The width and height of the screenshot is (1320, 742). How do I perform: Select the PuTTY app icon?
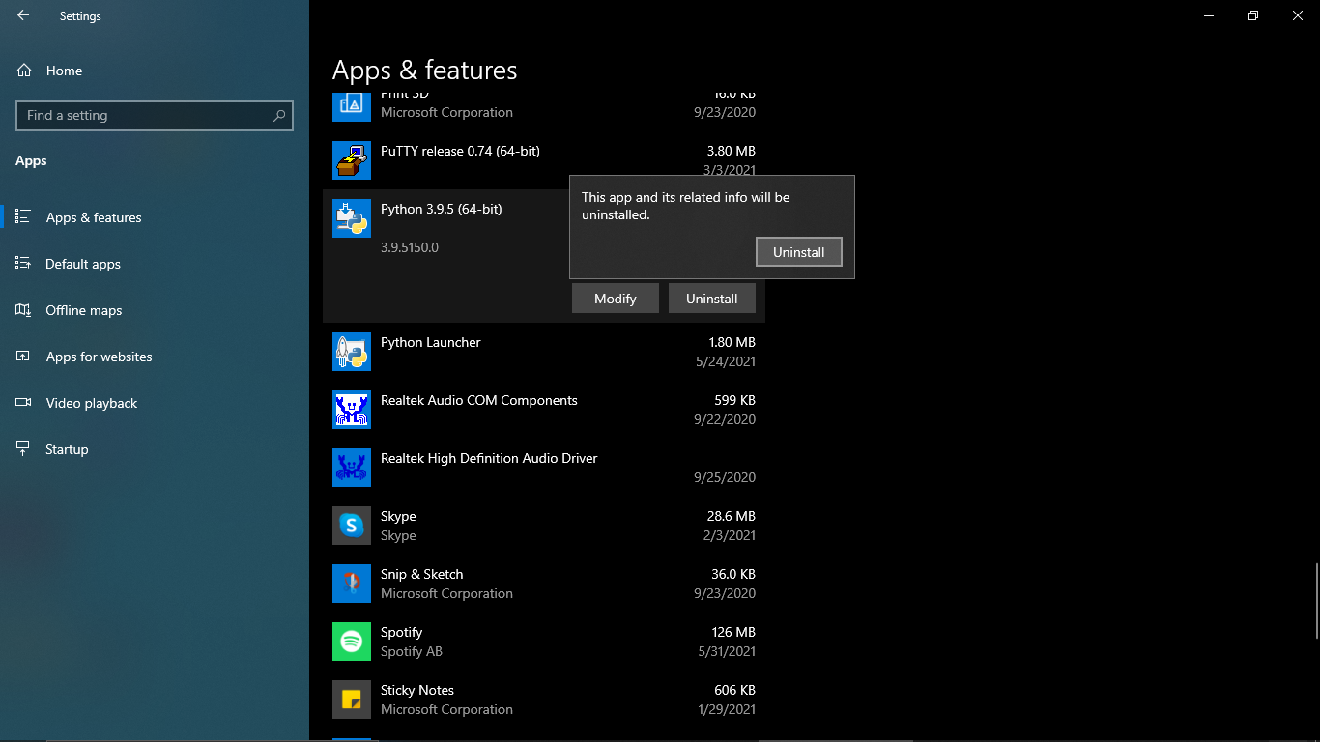(351, 160)
